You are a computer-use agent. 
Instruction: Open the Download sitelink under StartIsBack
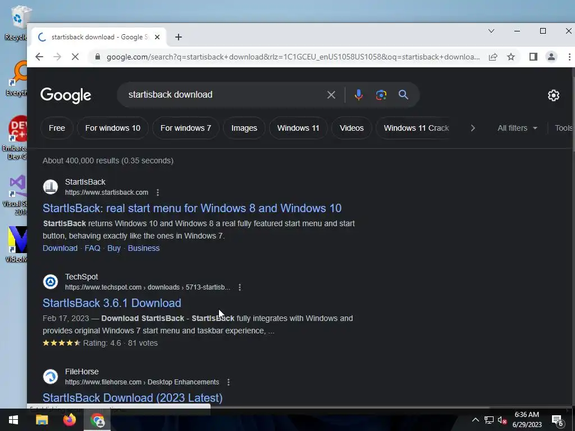(x=60, y=248)
